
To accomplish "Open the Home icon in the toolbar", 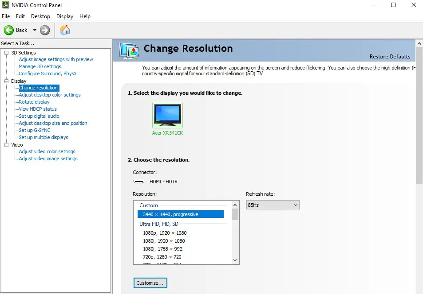I will [65, 30].
